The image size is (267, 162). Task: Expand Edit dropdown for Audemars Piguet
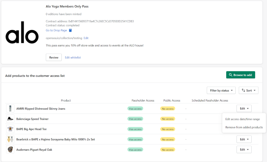(244, 149)
